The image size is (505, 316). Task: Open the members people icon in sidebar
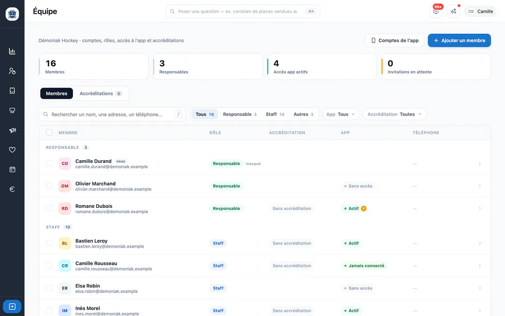12,71
